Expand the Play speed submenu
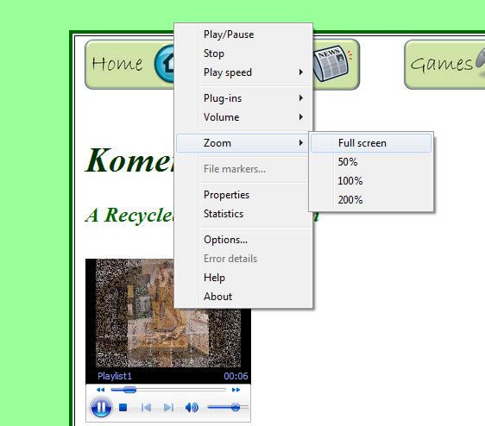This screenshot has height=426, width=485. (243, 72)
